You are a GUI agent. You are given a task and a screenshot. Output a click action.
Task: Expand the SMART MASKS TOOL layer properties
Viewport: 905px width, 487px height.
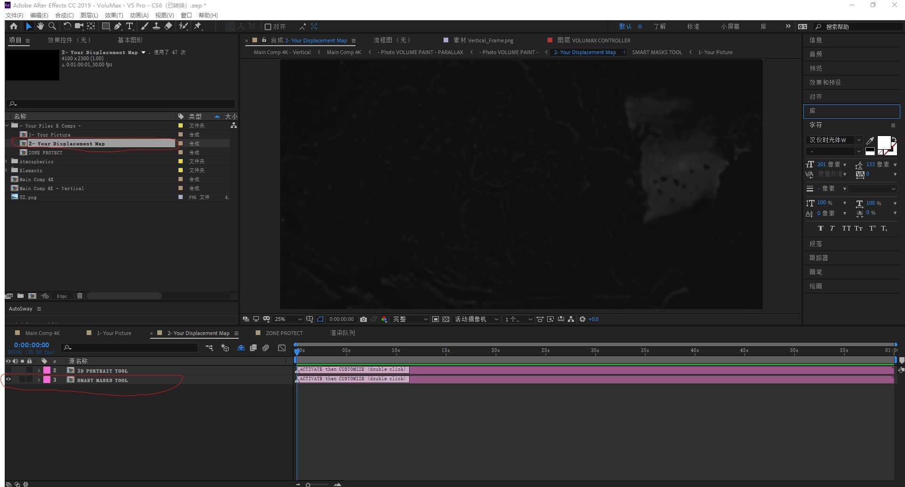(x=39, y=380)
